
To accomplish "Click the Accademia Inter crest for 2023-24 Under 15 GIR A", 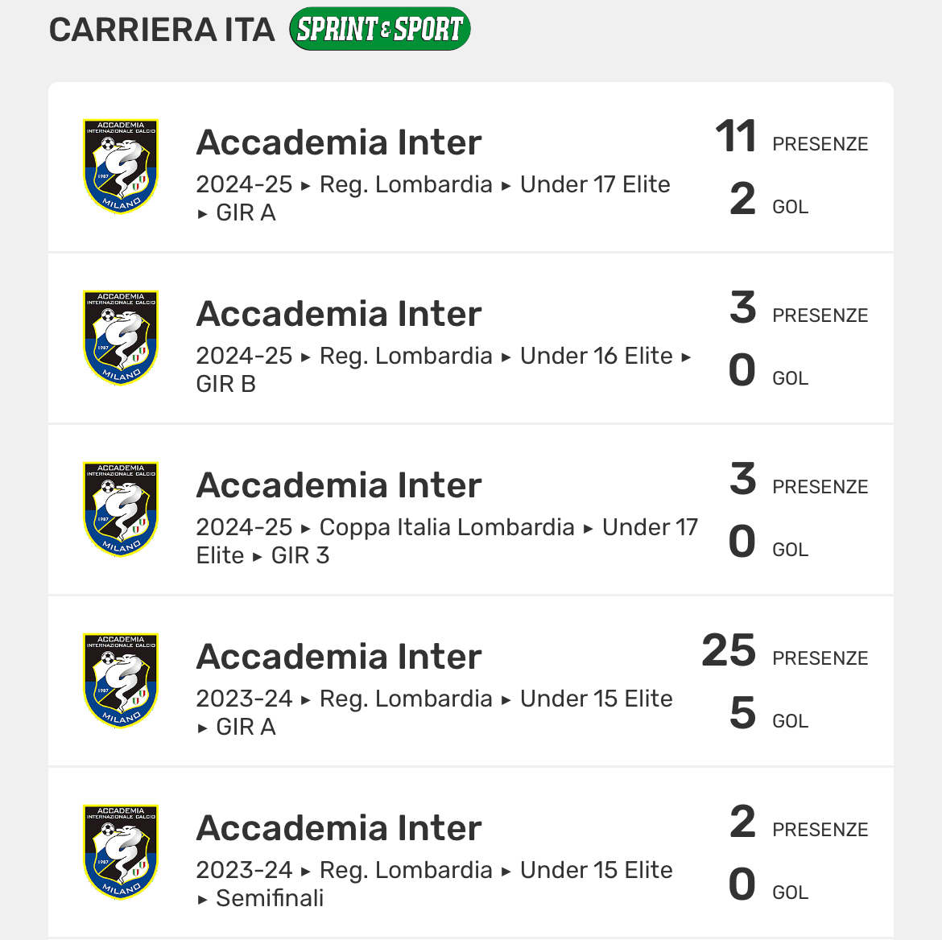I will coord(122,681).
